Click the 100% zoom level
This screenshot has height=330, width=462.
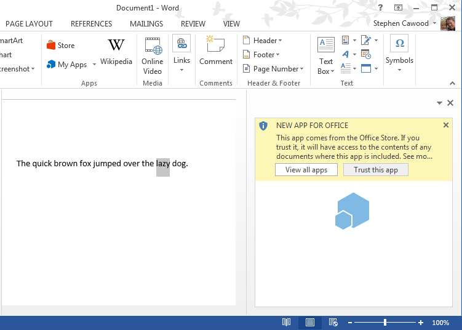pyautogui.click(x=440, y=323)
